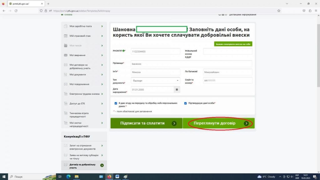Open the Тип документа dropdown showing Паспорт
The width and height of the screenshot is (320, 180).
click(155, 81)
